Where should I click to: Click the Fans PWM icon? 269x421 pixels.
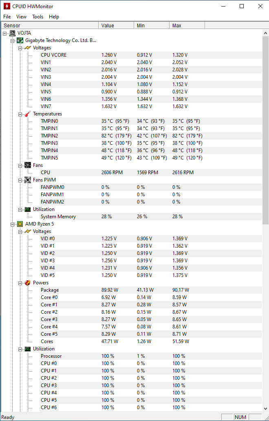28,180
